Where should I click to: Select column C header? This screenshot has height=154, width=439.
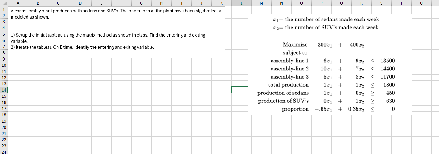[x=58, y=3]
